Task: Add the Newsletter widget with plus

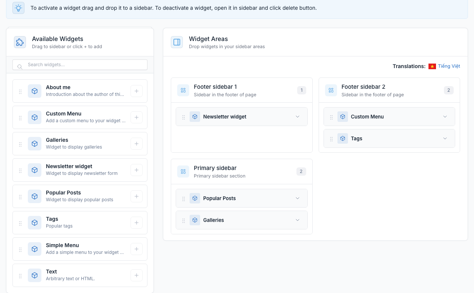Action: [x=137, y=170]
